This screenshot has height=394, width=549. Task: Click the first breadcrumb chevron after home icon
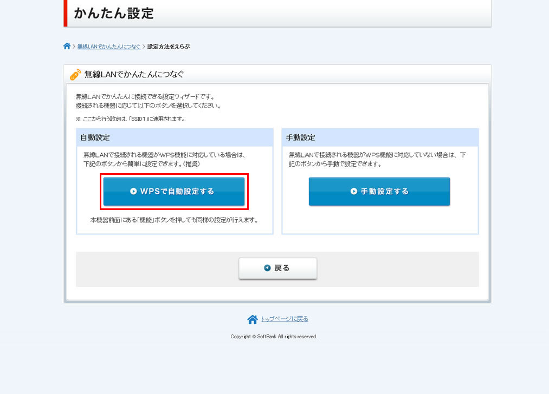click(74, 47)
